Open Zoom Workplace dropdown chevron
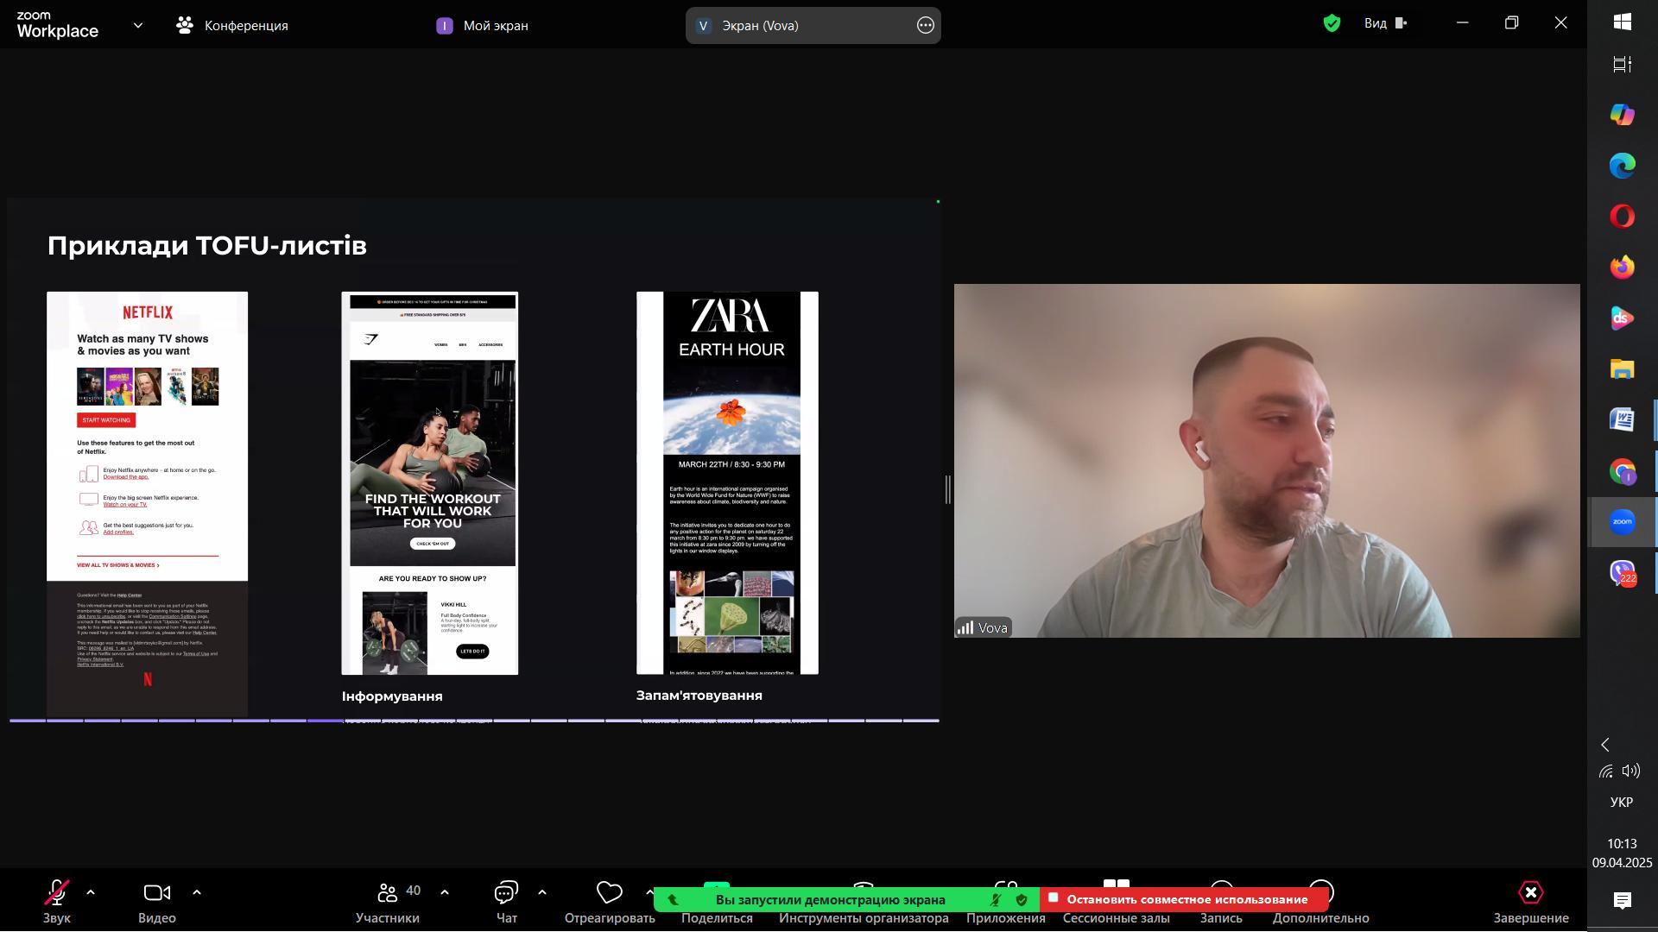This screenshot has height=932, width=1658. (x=138, y=26)
